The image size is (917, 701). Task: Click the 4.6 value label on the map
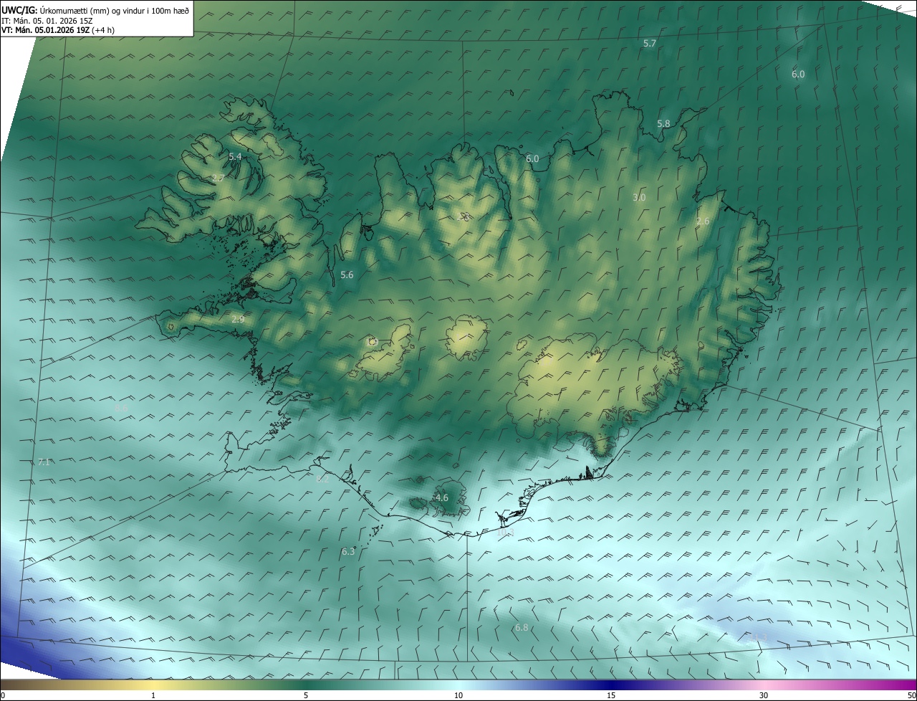(442, 498)
